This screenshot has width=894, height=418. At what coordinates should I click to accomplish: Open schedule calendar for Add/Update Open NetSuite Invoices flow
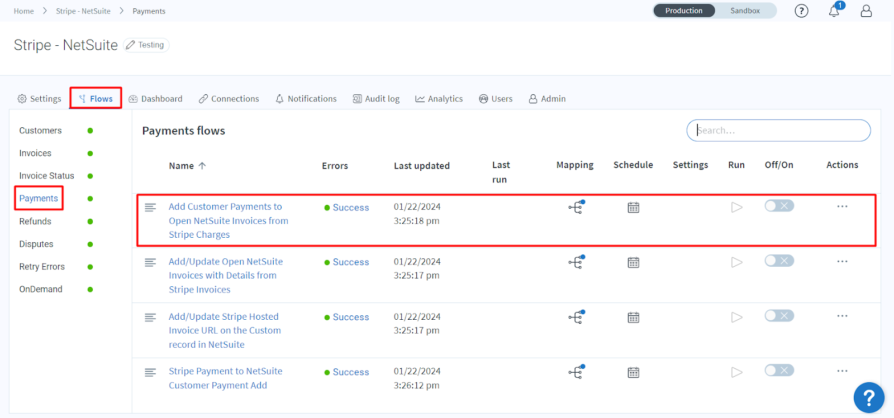pyautogui.click(x=633, y=262)
